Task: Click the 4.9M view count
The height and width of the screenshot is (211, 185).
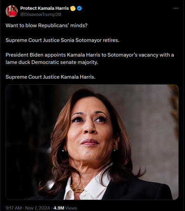Action: (59, 208)
